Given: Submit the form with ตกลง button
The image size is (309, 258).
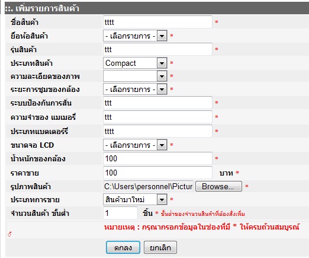Looking at the screenshot, I should 123,247.
